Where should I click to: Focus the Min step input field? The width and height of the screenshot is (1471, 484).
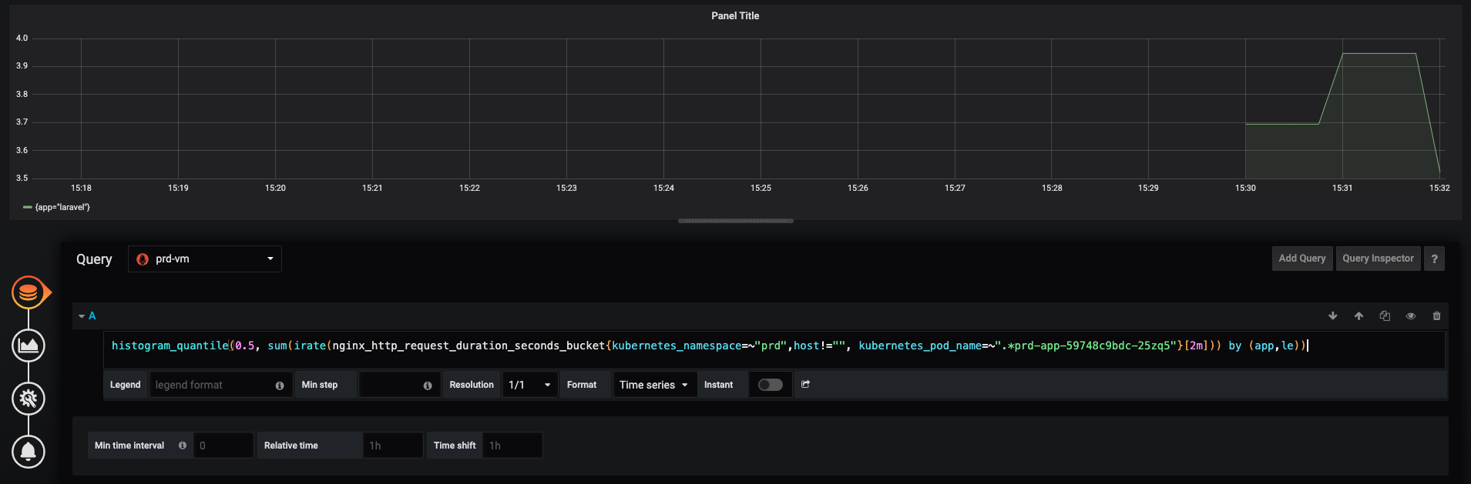tap(399, 385)
